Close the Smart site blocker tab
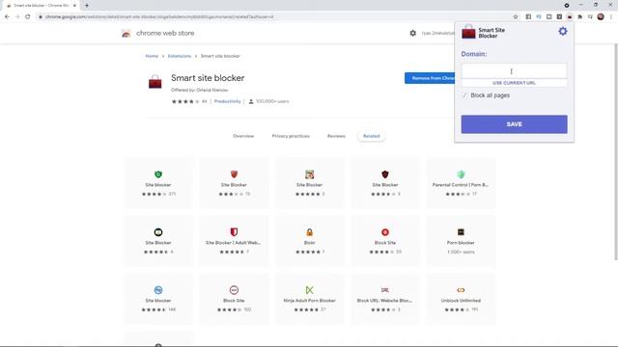This screenshot has width=618, height=347. click(x=74, y=6)
